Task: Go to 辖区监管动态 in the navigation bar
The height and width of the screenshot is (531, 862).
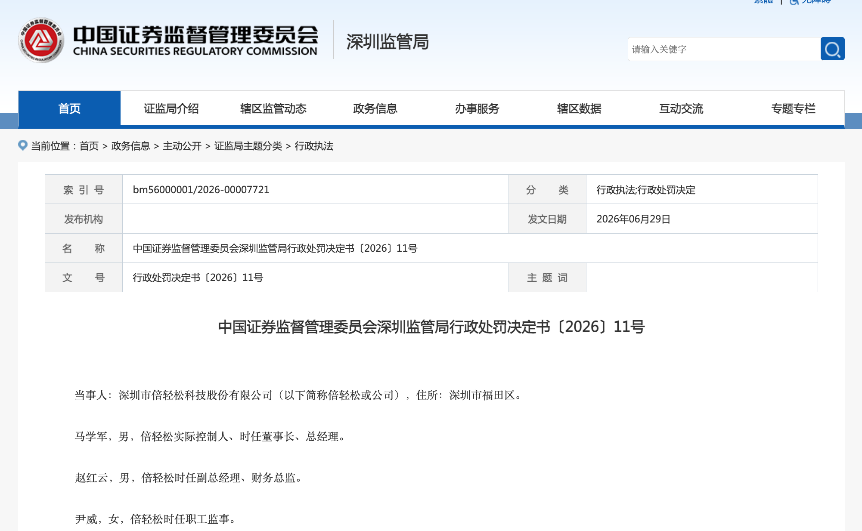Action: 273,108
